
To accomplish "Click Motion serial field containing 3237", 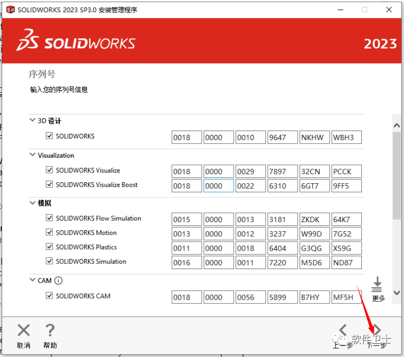I will point(283,234).
